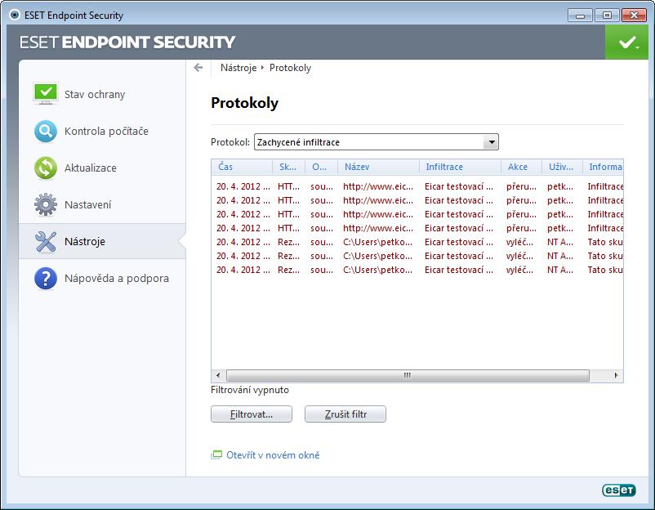Click the ESET title bar application icon
This screenshot has height=510, width=655.
tap(15, 15)
